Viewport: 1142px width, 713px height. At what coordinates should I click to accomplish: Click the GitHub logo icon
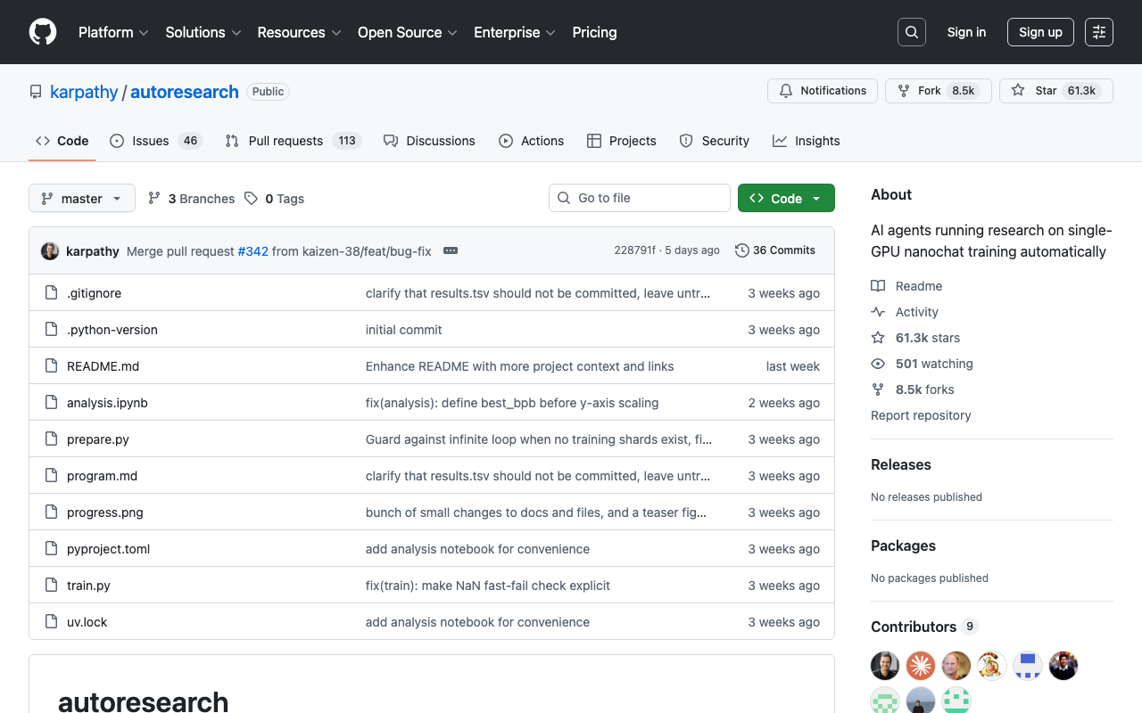[x=42, y=32]
